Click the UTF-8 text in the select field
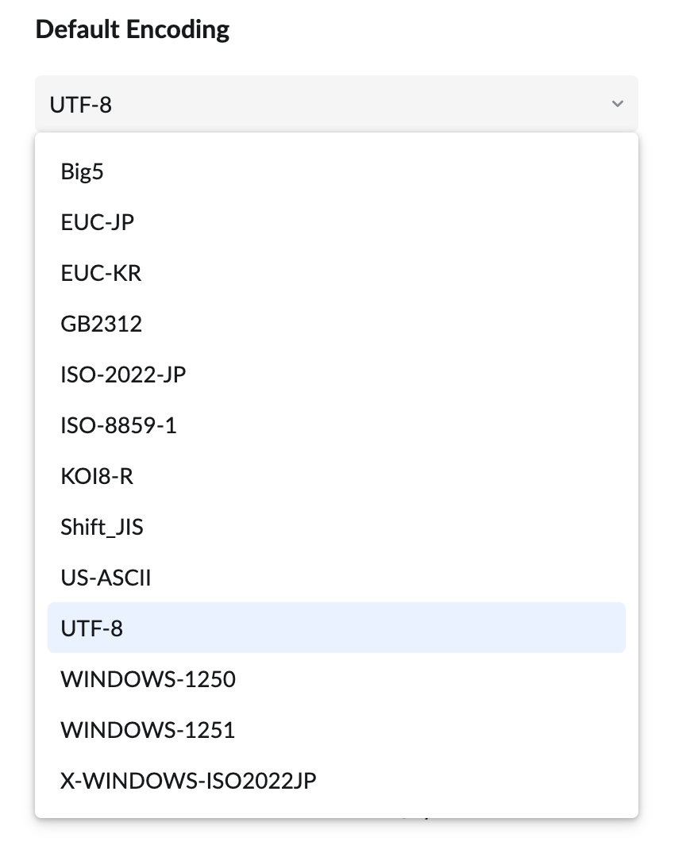 (x=80, y=104)
